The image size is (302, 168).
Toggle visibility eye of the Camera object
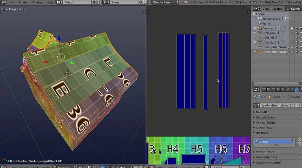click(x=292, y=28)
